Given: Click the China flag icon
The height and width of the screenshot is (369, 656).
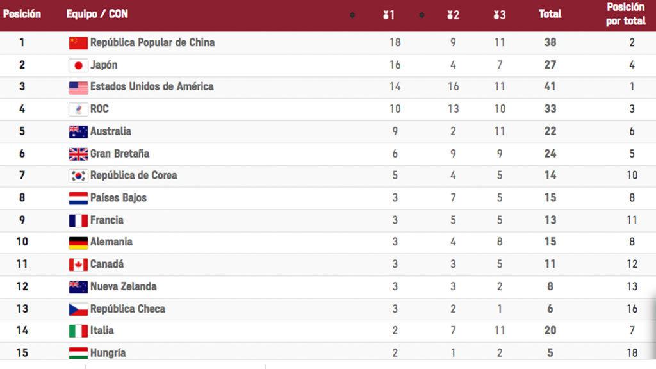Looking at the screenshot, I should click(78, 43).
